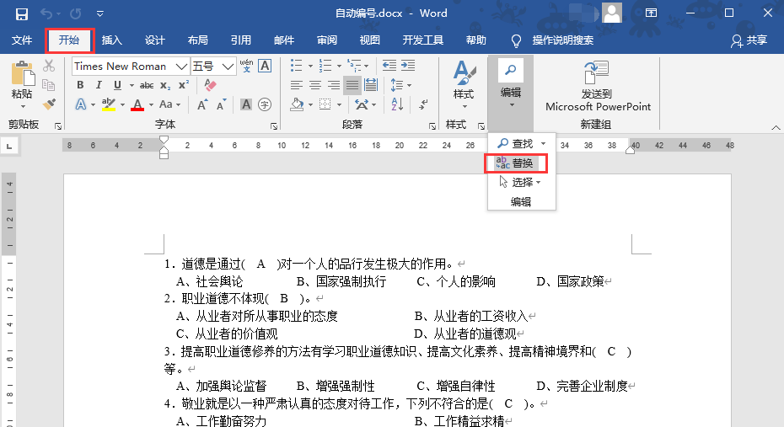Toggle Bold formatting

pos(80,85)
